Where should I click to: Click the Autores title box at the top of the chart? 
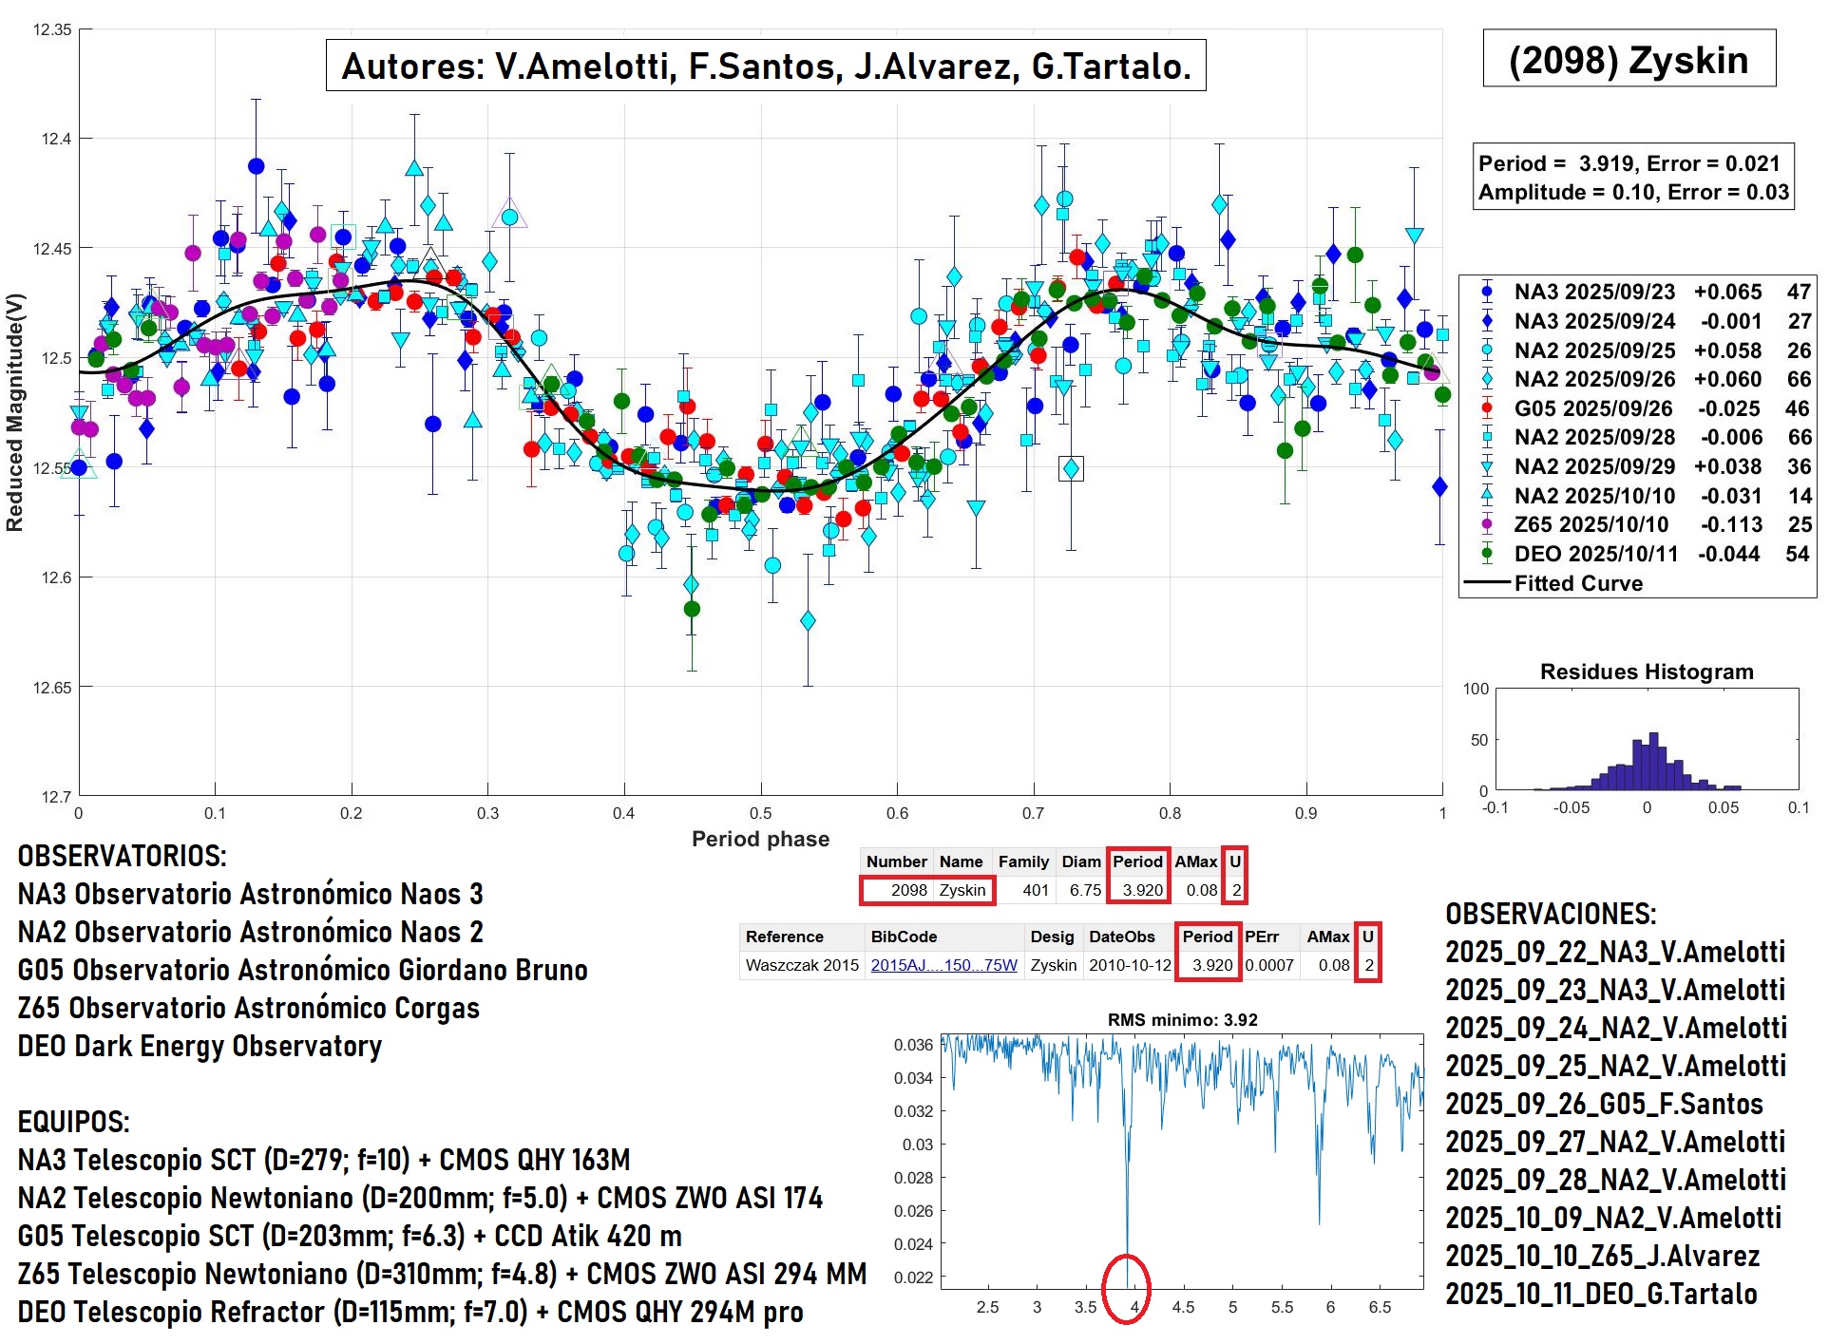click(766, 66)
